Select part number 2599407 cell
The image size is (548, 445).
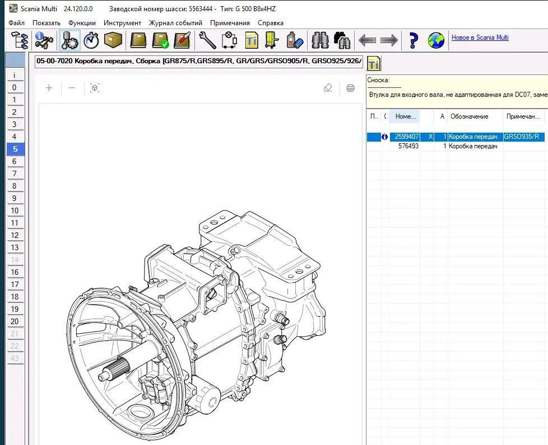point(405,137)
